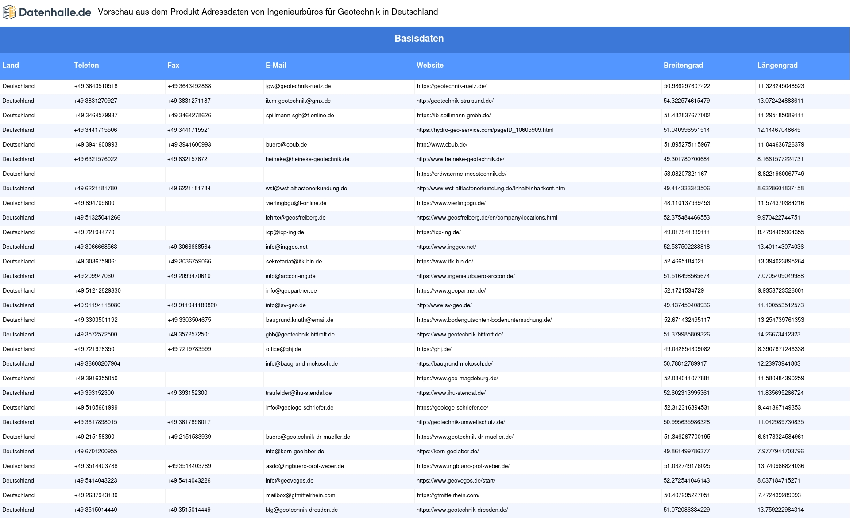Open the gce-magdeburg.de link
Viewport: 850px width, 518px height.
click(x=457, y=379)
